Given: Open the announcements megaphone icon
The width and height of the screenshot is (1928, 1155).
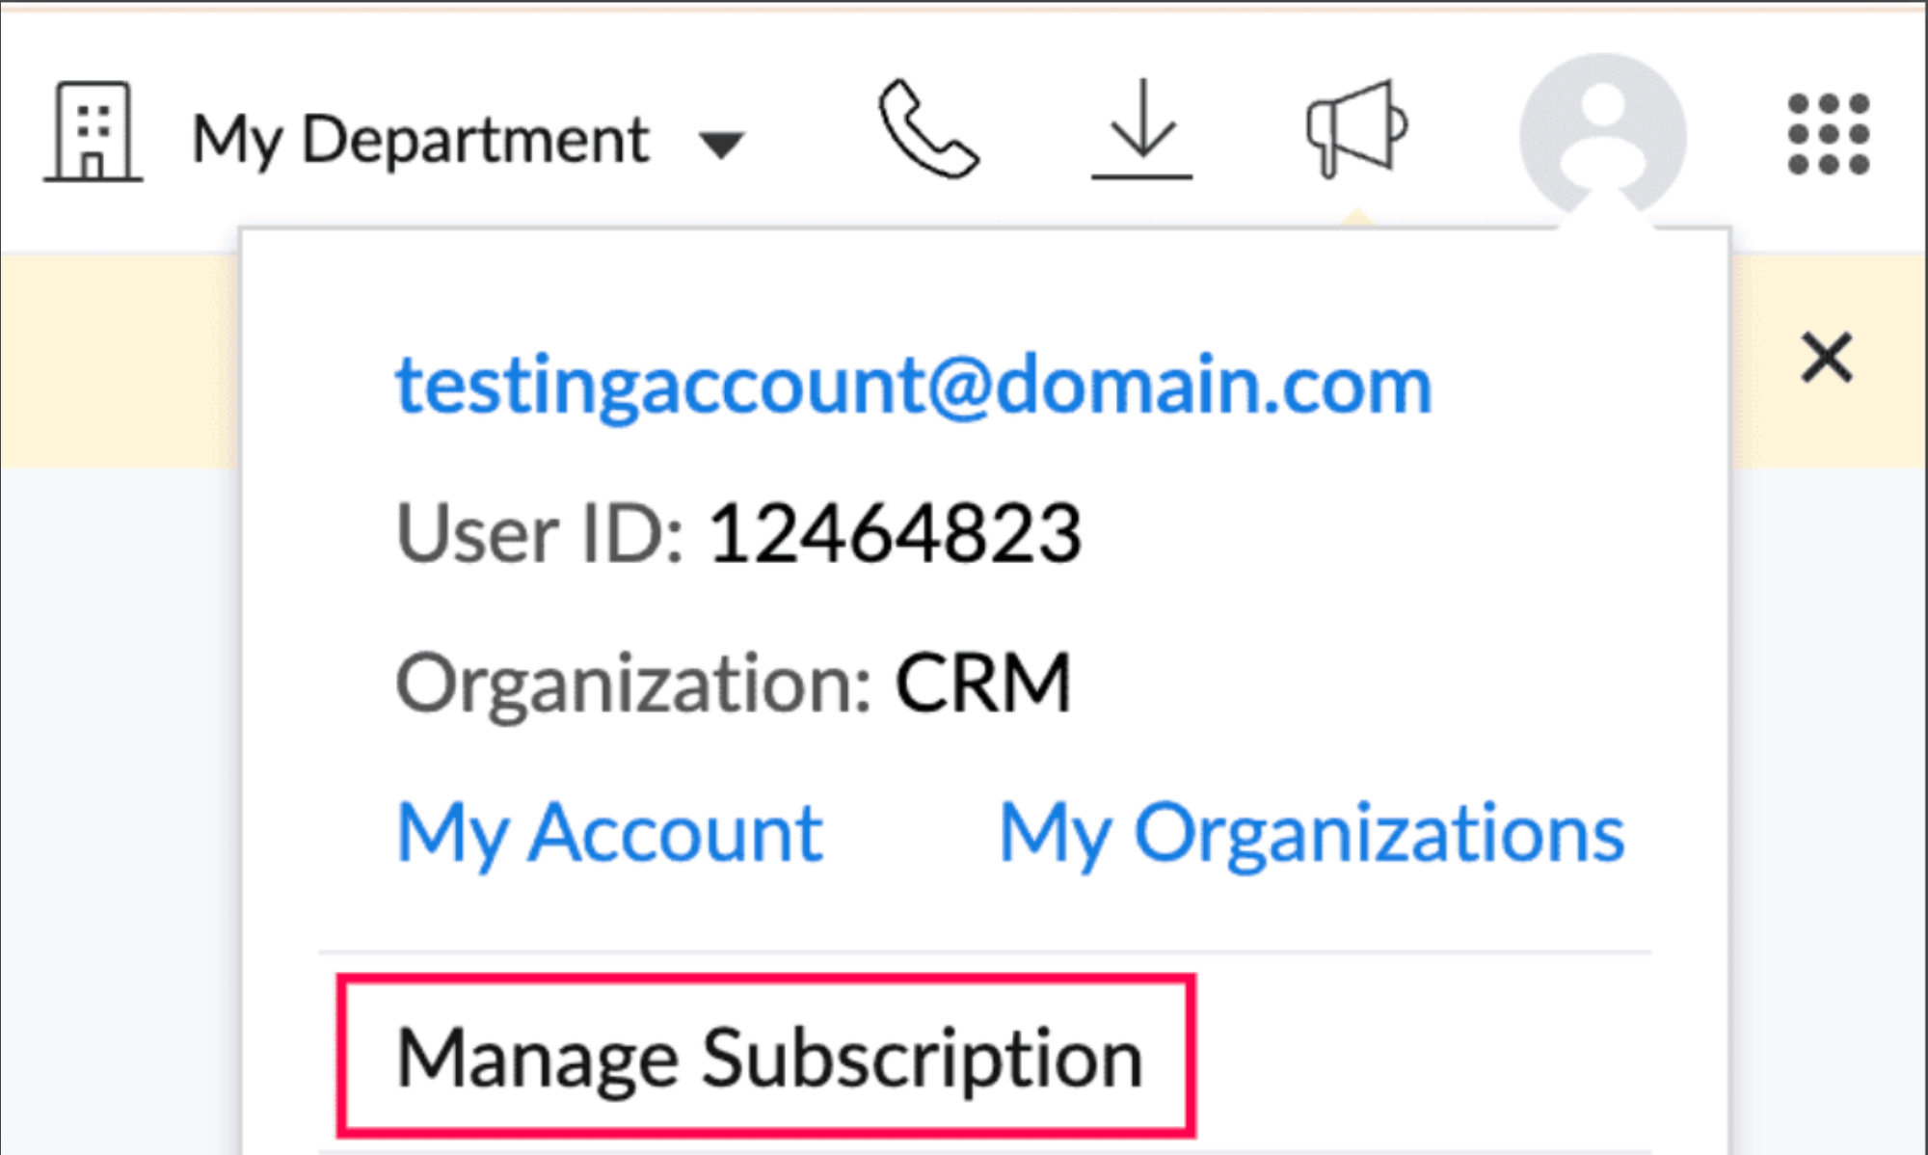Looking at the screenshot, I should click(1356, 130).
